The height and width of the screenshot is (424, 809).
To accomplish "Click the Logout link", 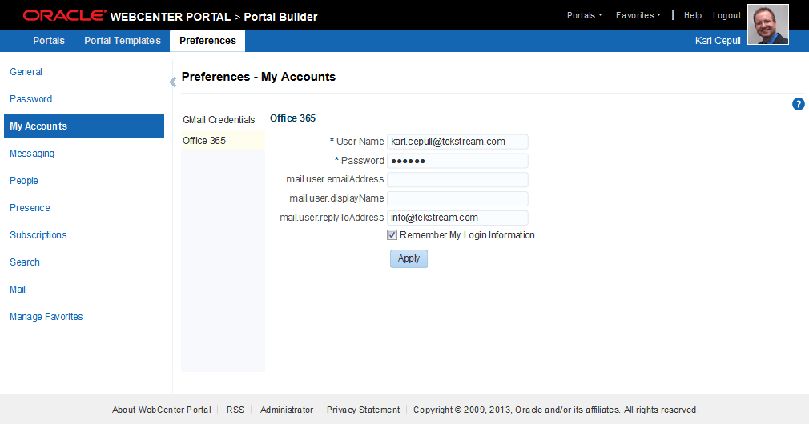I will click(726, 15).
